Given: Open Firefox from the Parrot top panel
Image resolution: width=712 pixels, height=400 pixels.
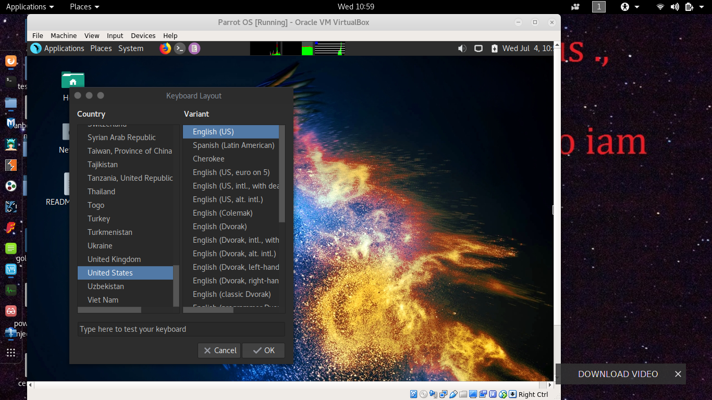Looking at the screenshot, I should 165,48.
